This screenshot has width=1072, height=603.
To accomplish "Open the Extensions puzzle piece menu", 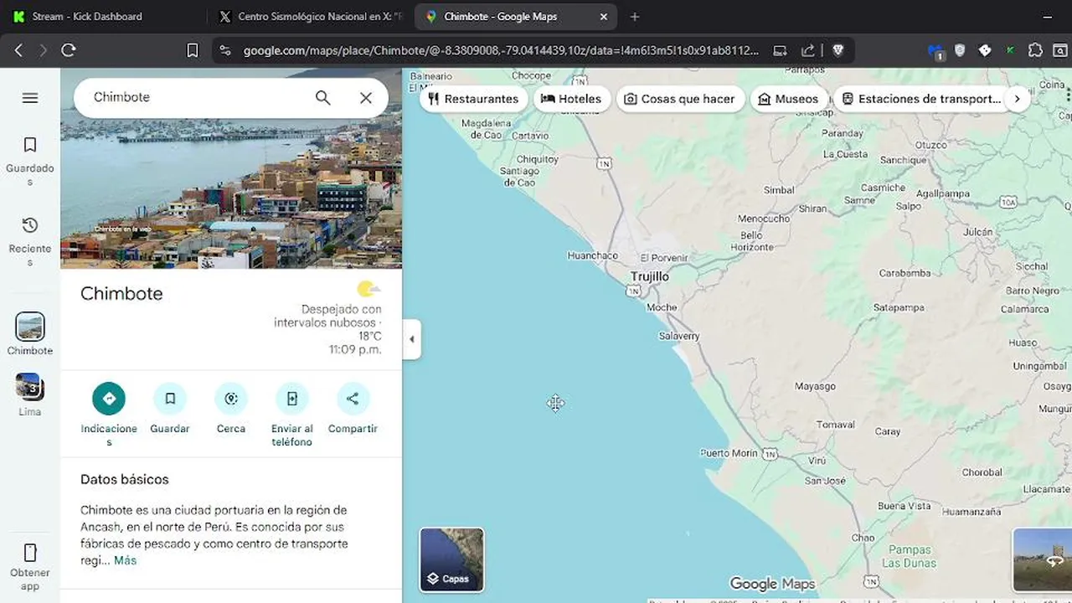I will (x=1036, y=50).
